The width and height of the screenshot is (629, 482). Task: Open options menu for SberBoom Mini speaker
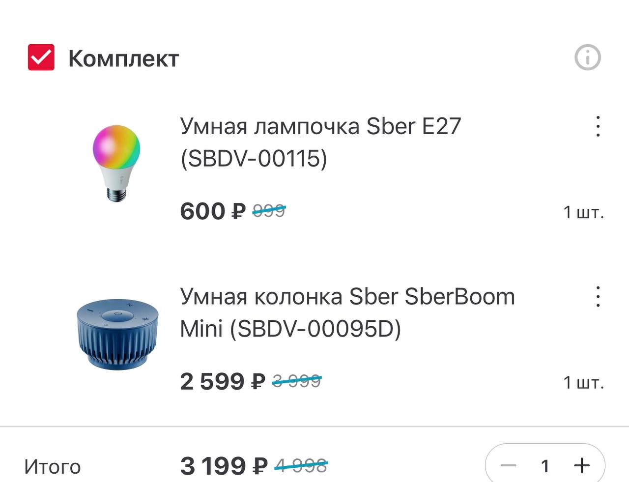tap(598, 297)
